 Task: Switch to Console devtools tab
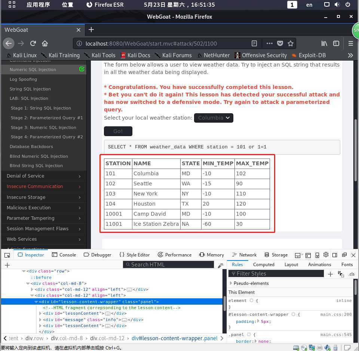tap(64, 255)
